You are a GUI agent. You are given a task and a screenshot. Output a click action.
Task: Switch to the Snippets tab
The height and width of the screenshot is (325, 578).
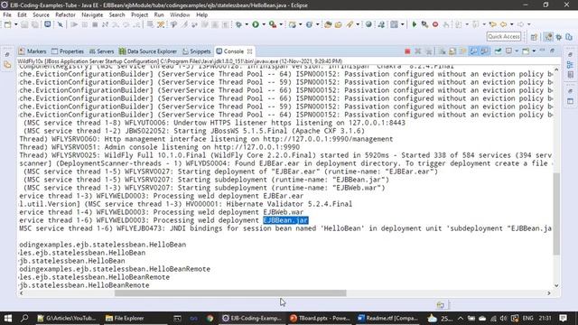197,51
